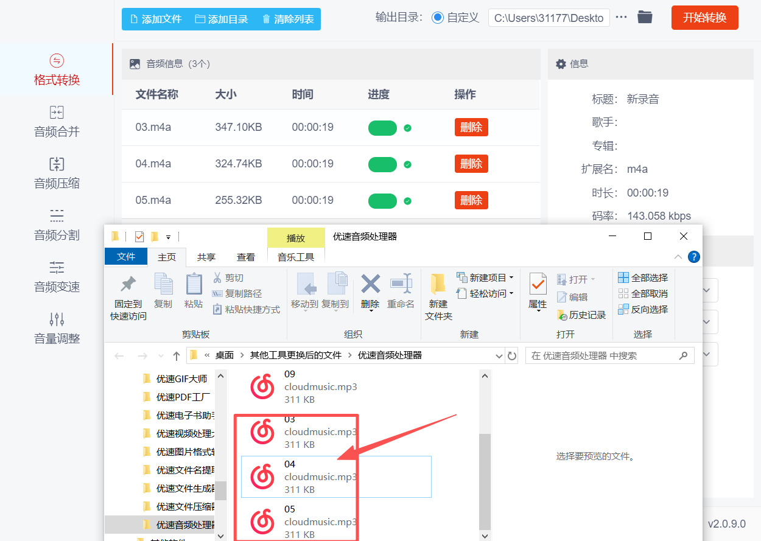Click the up one level arrow in Explorer
The width and height of the screenshot is (761, 541).
(x=177, y=355)
